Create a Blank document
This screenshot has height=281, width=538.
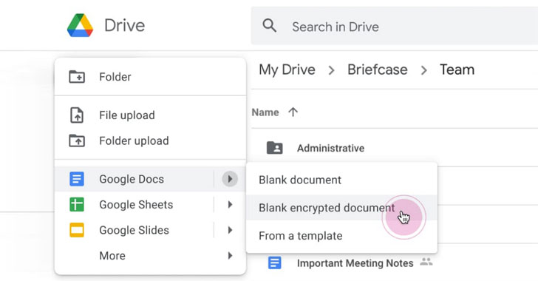(x=341, y=180)
